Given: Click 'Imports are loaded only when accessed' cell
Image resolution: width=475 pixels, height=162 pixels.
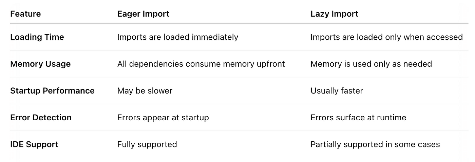Looking at the screenshot, I should pos(387,37).
